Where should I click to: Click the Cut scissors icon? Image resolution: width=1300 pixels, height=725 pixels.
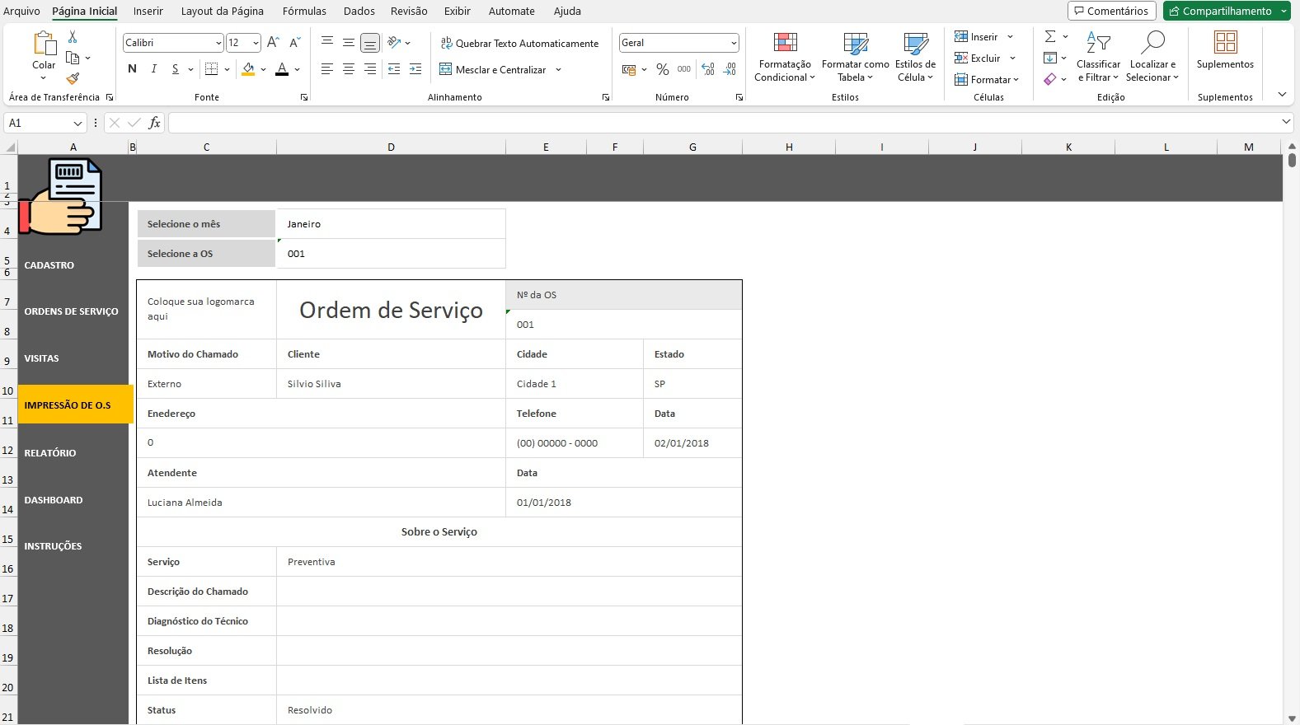pos(73,37)
